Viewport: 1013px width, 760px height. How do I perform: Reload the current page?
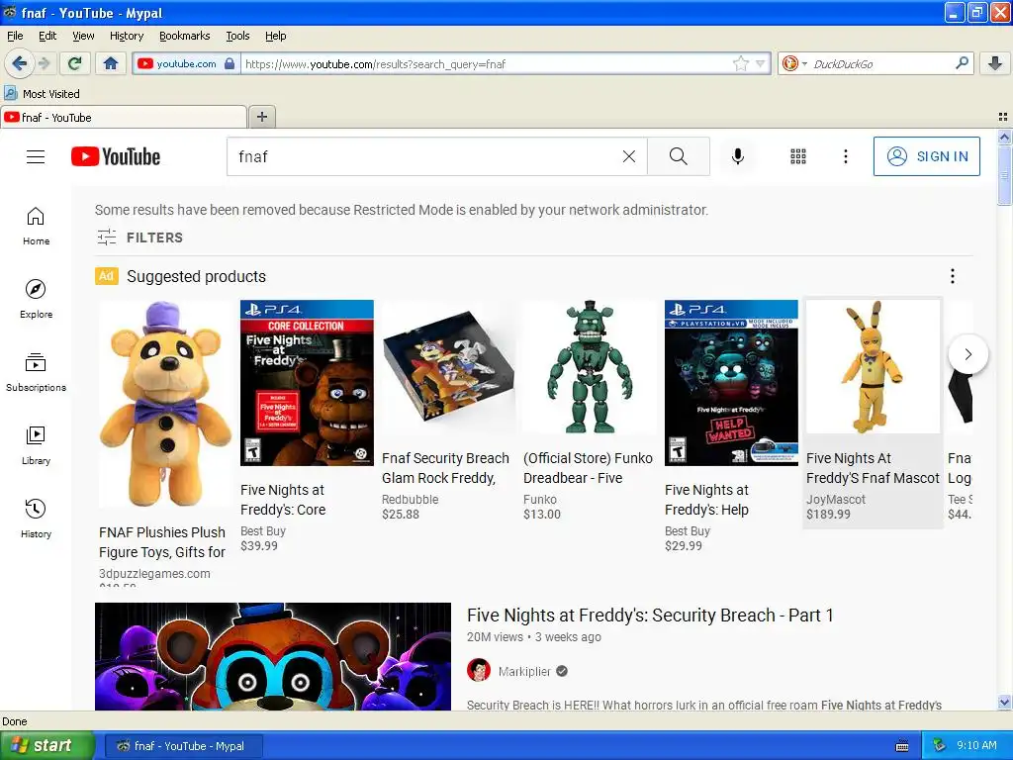tap(74, 63)
